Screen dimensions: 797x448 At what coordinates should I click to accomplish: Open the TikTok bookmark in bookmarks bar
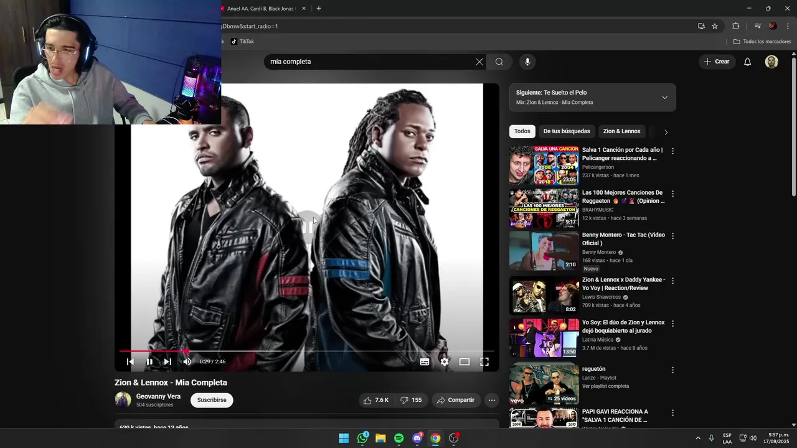point(243,42)
